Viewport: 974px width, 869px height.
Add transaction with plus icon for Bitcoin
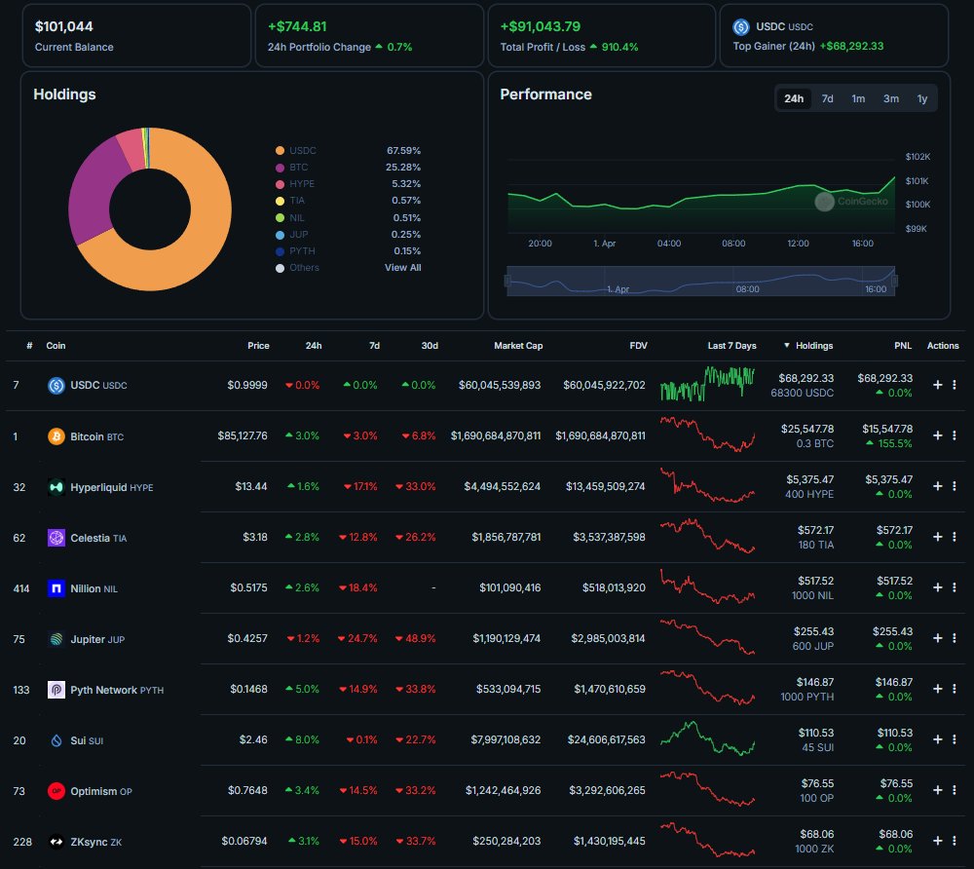coord(937,435)
